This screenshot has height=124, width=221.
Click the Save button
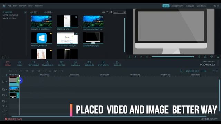(x=166, y=6)
